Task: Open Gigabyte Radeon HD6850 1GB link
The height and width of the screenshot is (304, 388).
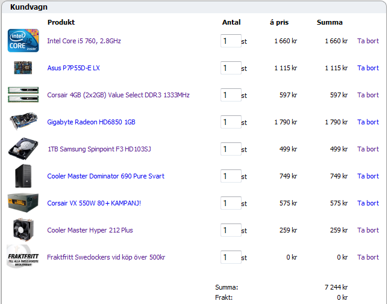Action: (91, 122)
